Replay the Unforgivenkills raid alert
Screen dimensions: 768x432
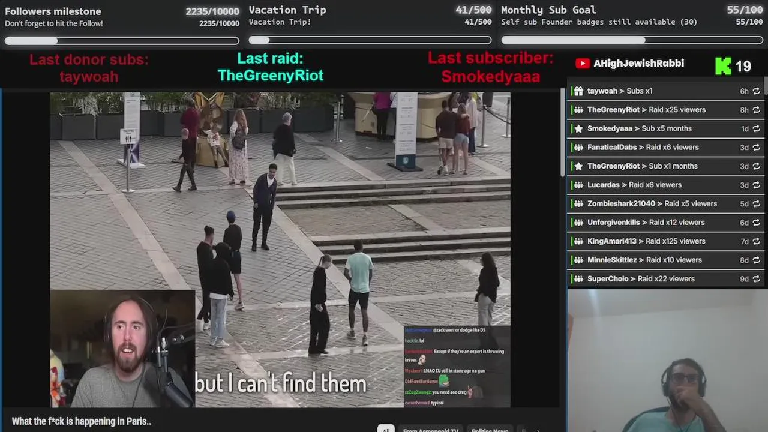click(756, 223)
